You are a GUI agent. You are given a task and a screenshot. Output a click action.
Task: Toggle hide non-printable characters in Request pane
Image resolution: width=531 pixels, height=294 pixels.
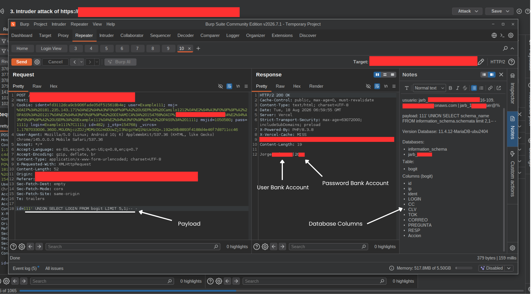point(220,86)
